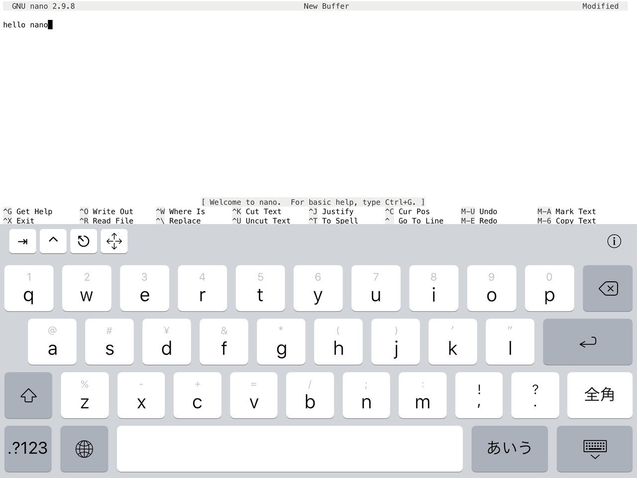Image resolution: width=637 pixels, height=478 pixels.
Task: Tap the p key
Action: coord(549,288)
